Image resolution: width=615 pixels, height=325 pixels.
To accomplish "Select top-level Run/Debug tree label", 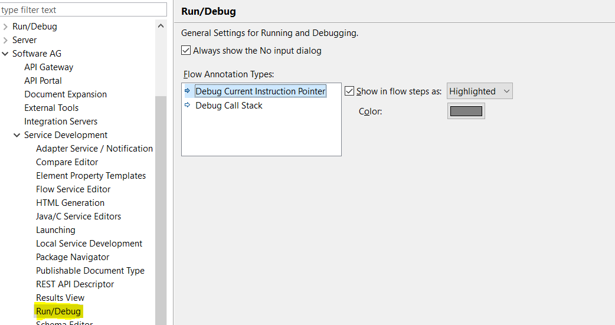I will [x=34, y=27].
